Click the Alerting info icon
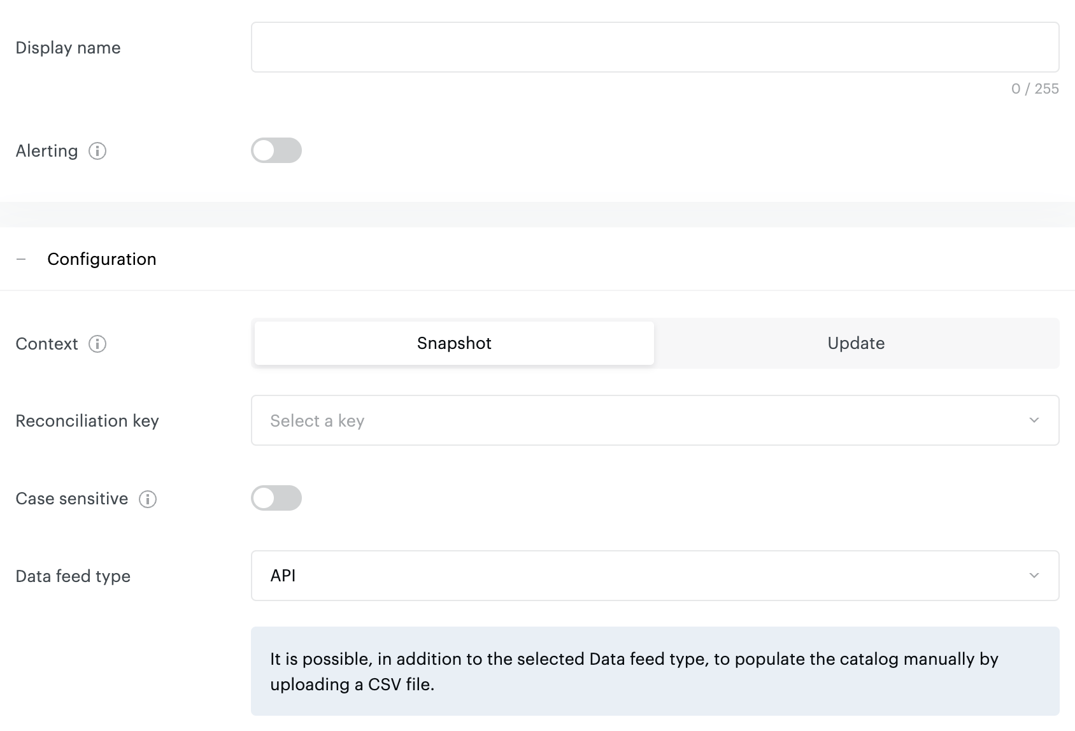Screen dimensions: 1075x731 pos(97,151)
